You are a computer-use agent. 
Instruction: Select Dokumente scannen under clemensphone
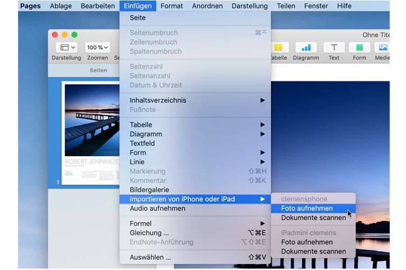313,218
